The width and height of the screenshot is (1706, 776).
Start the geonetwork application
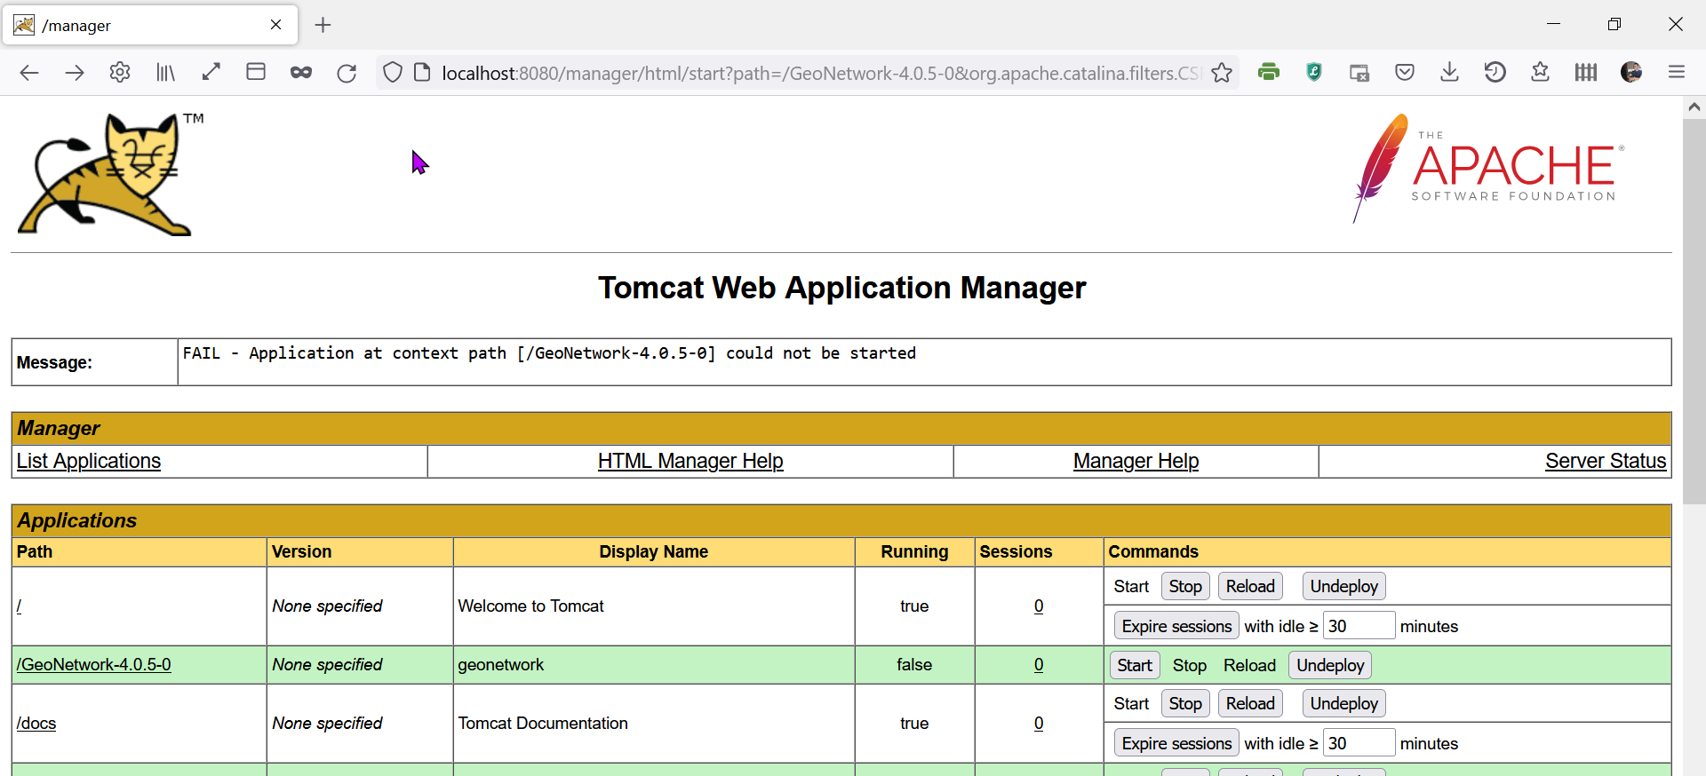(x=1135, y=666)
